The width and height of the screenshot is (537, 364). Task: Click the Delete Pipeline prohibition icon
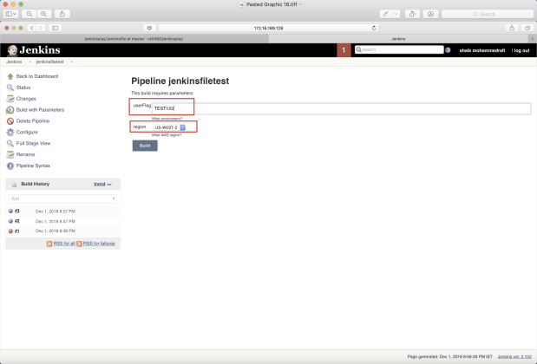[x=10, y=121]
